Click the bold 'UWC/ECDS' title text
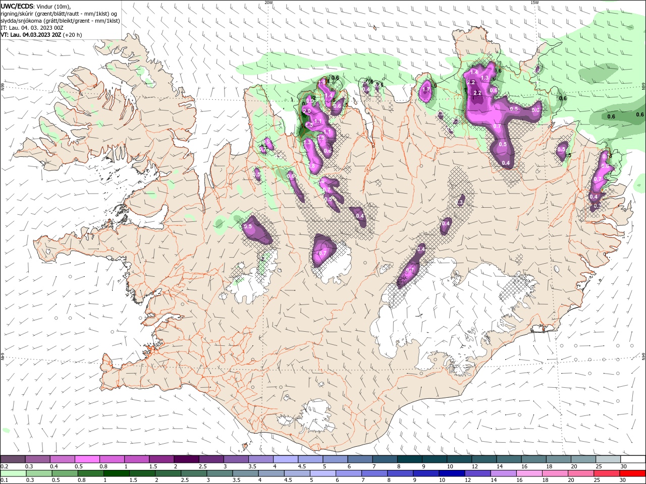 pyautogui.click(x=17, y=6)
